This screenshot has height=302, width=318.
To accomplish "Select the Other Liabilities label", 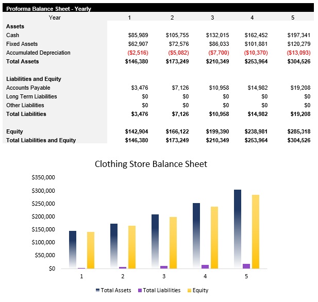I will 25,105.
